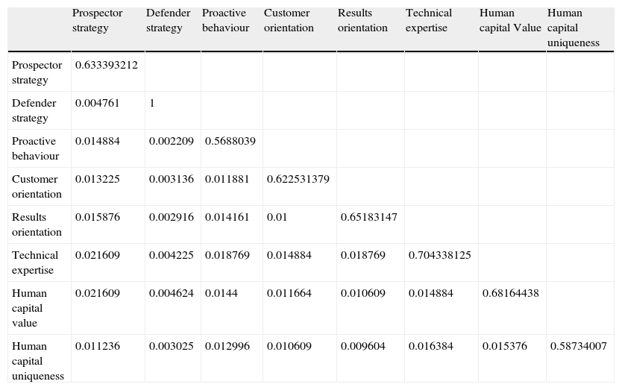Select the Technical expertise column header
Image resolution: width=622 pixels, height=390 pixels.
click(429, 20)
